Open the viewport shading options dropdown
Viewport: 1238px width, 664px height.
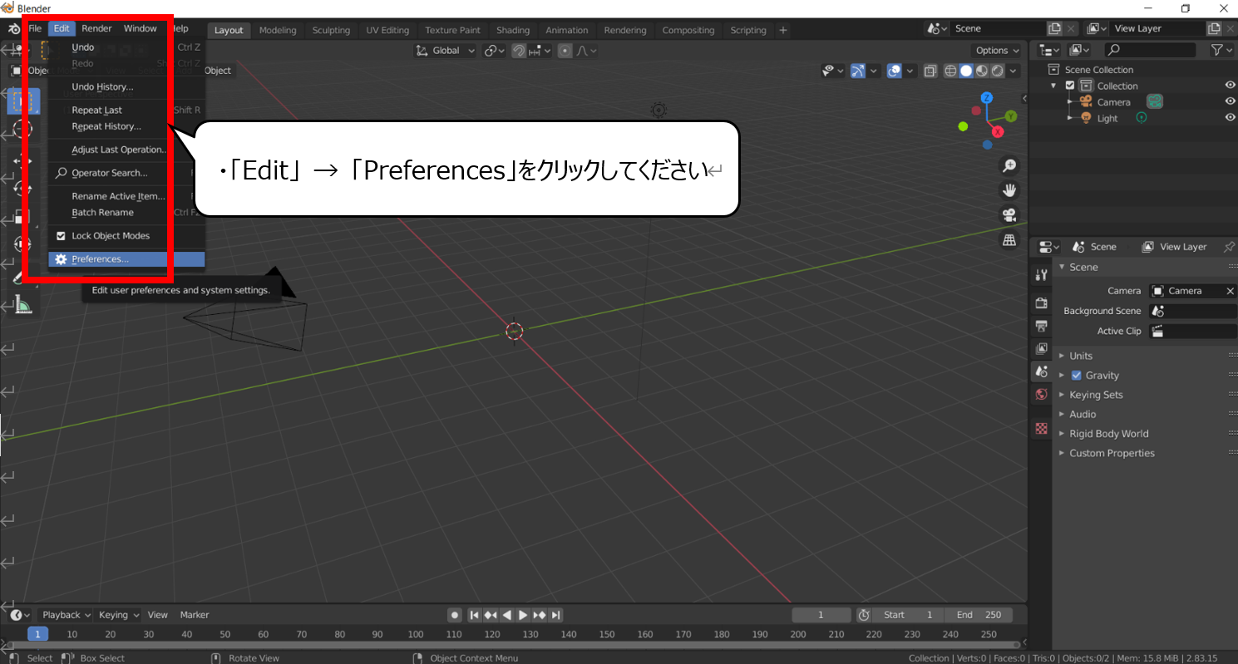coord(1013,71)
